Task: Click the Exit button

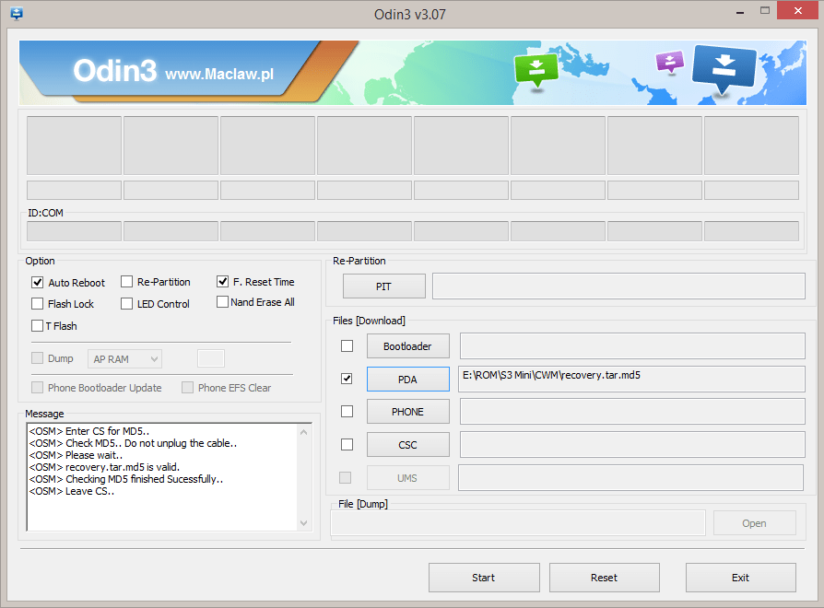Action: [x=740, y=578]
